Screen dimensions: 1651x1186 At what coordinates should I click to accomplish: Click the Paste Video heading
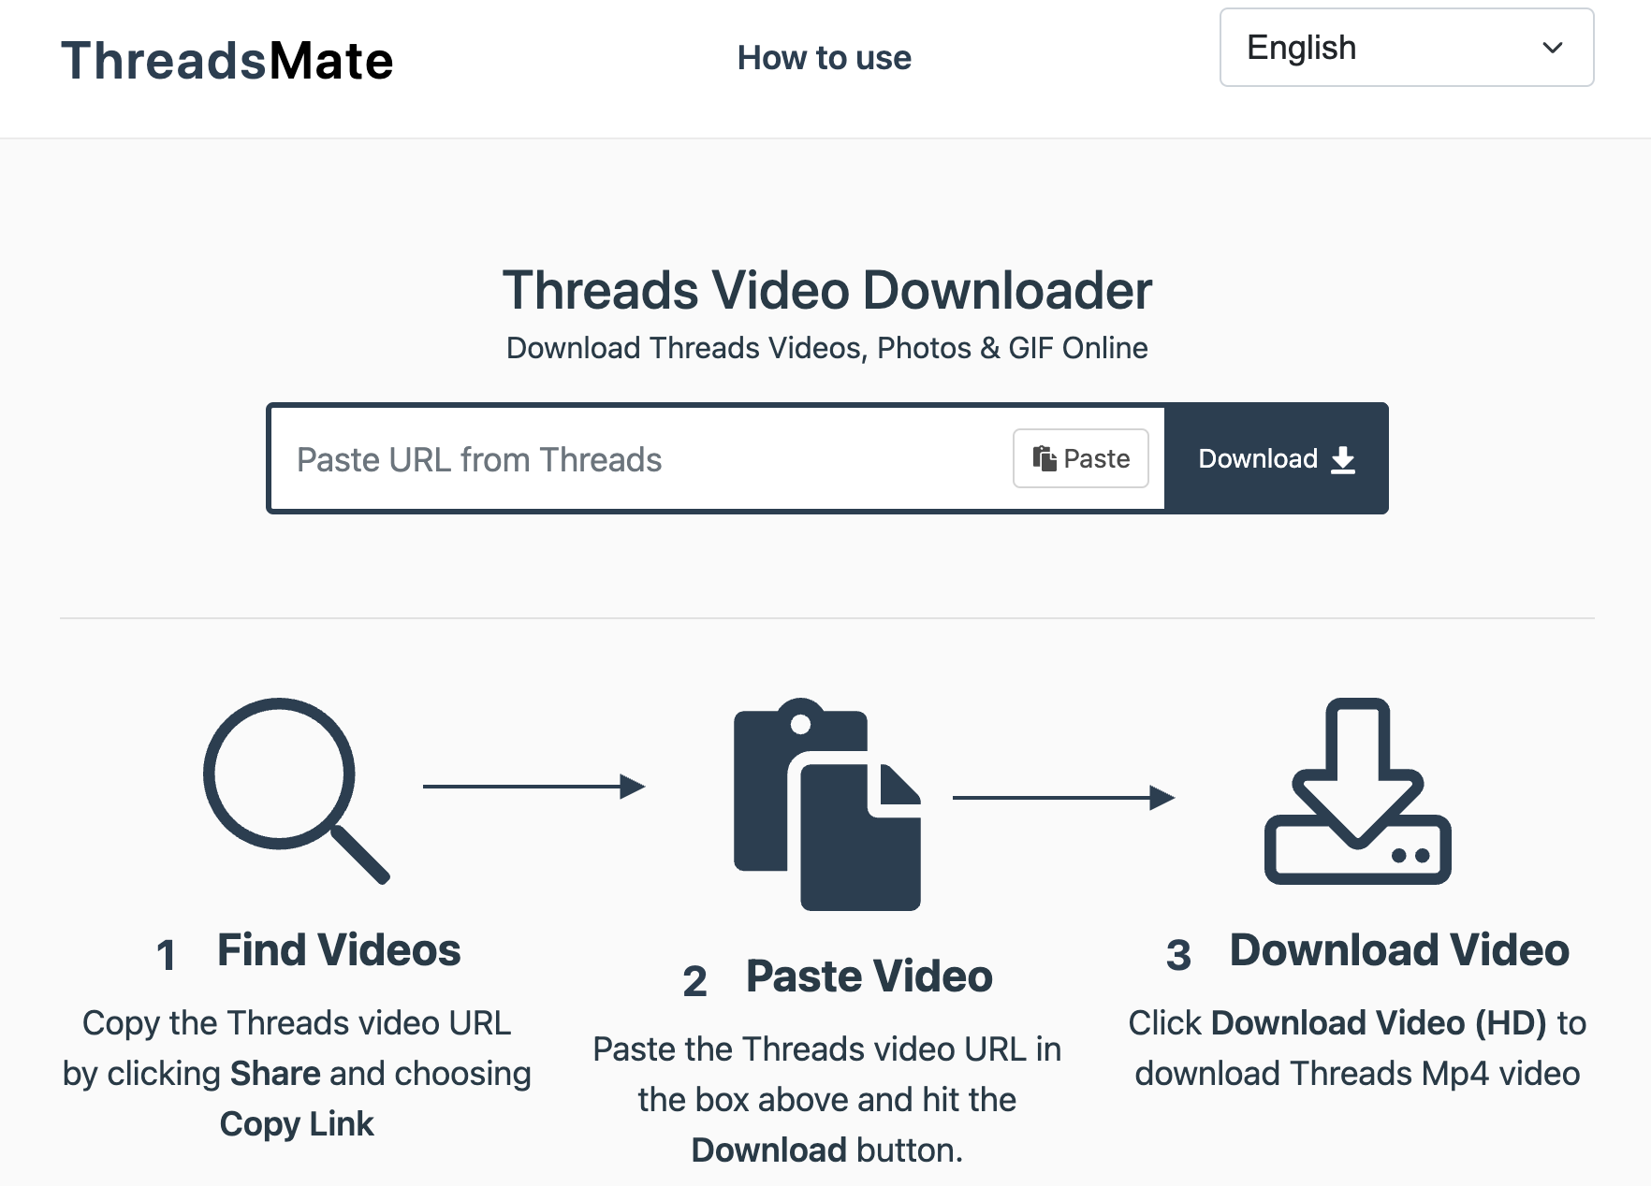point(869,976)
